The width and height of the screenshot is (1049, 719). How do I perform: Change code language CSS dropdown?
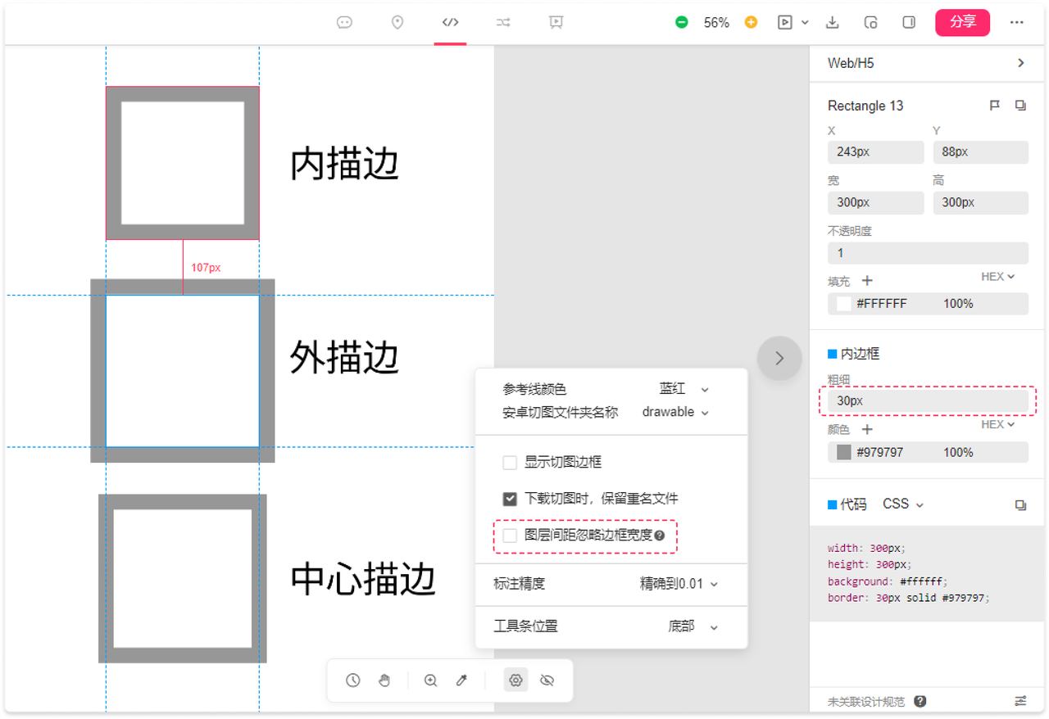(x=902, y=504)
